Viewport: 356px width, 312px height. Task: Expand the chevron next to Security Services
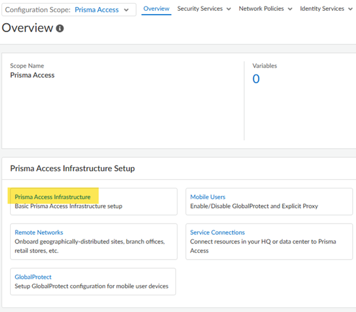pyautogui.click(x=229, y=9)
